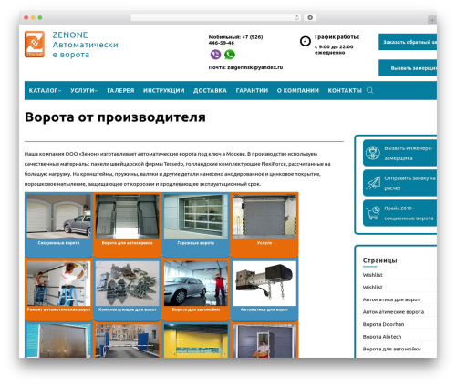Reload the page in browser bar

tap(296, 17)
